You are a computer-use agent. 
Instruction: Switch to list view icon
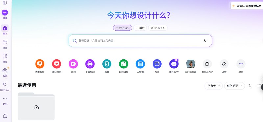259,86
